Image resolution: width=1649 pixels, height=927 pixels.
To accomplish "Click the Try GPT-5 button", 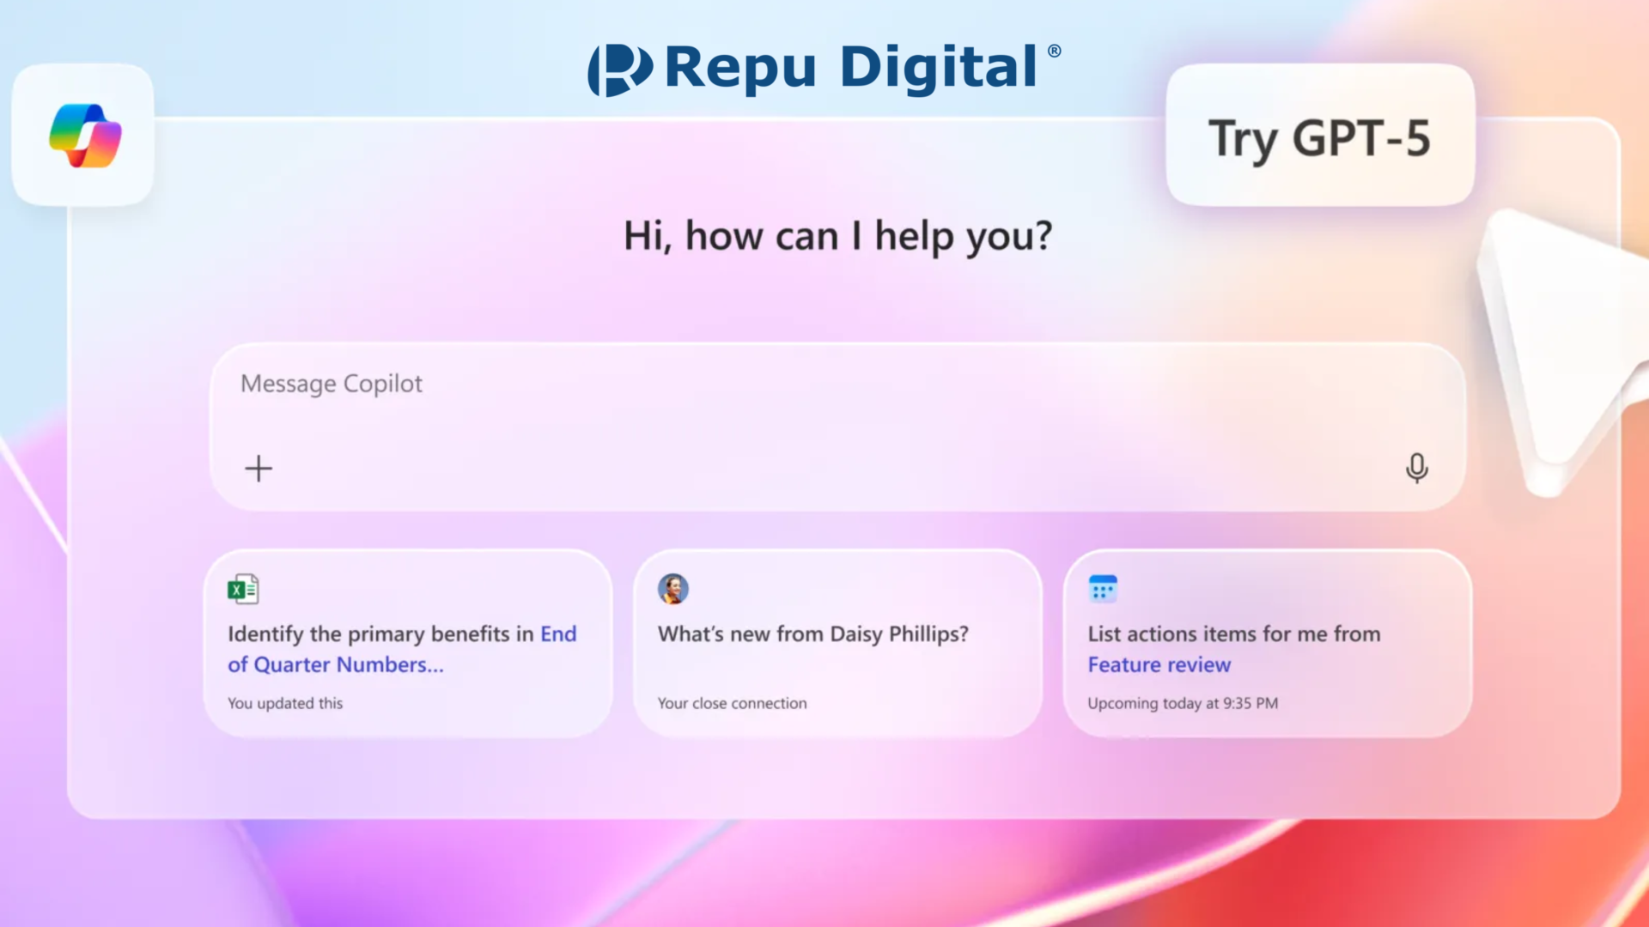I will click(x=1320, y=136).
